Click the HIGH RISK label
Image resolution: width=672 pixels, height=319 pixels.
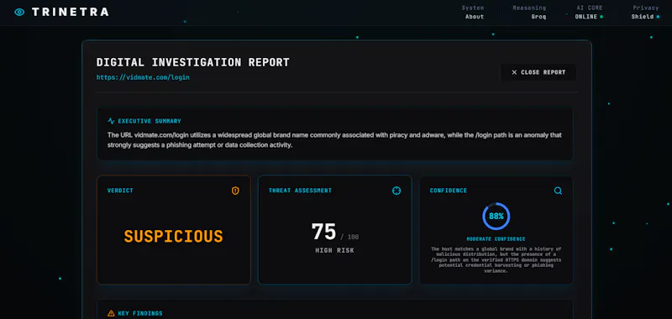[334, 250]
